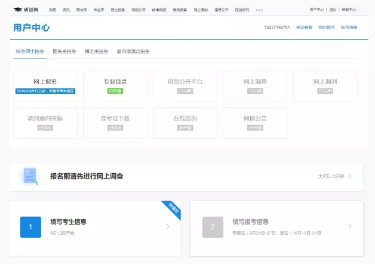This screenshot has height=264, width=375.
Task: Click the 大约3-5分钟 time estimate
Action: (331, 176)
